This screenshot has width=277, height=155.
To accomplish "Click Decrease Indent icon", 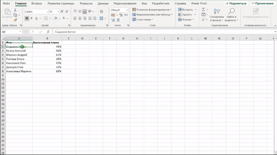I will (x=90, y=18).
